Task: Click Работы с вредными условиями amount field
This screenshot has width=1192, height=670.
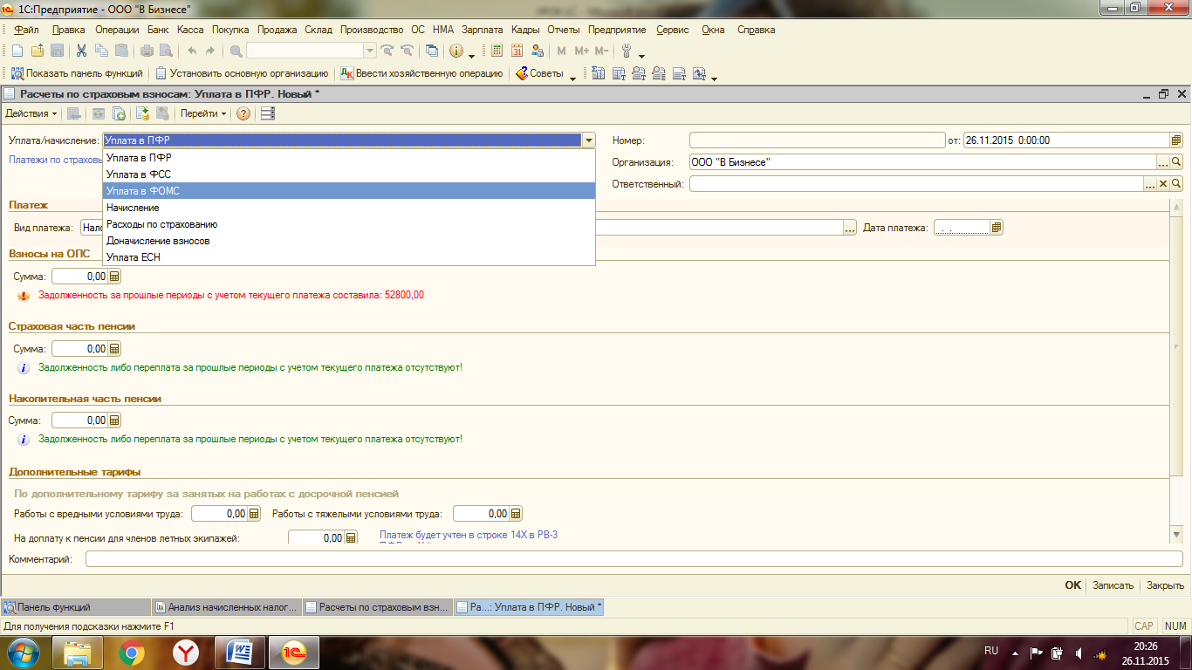Action: point(220,514)
